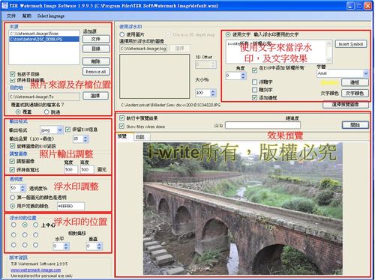Toggle the 保持目錄結構 checkbox

tap(12, 80)
